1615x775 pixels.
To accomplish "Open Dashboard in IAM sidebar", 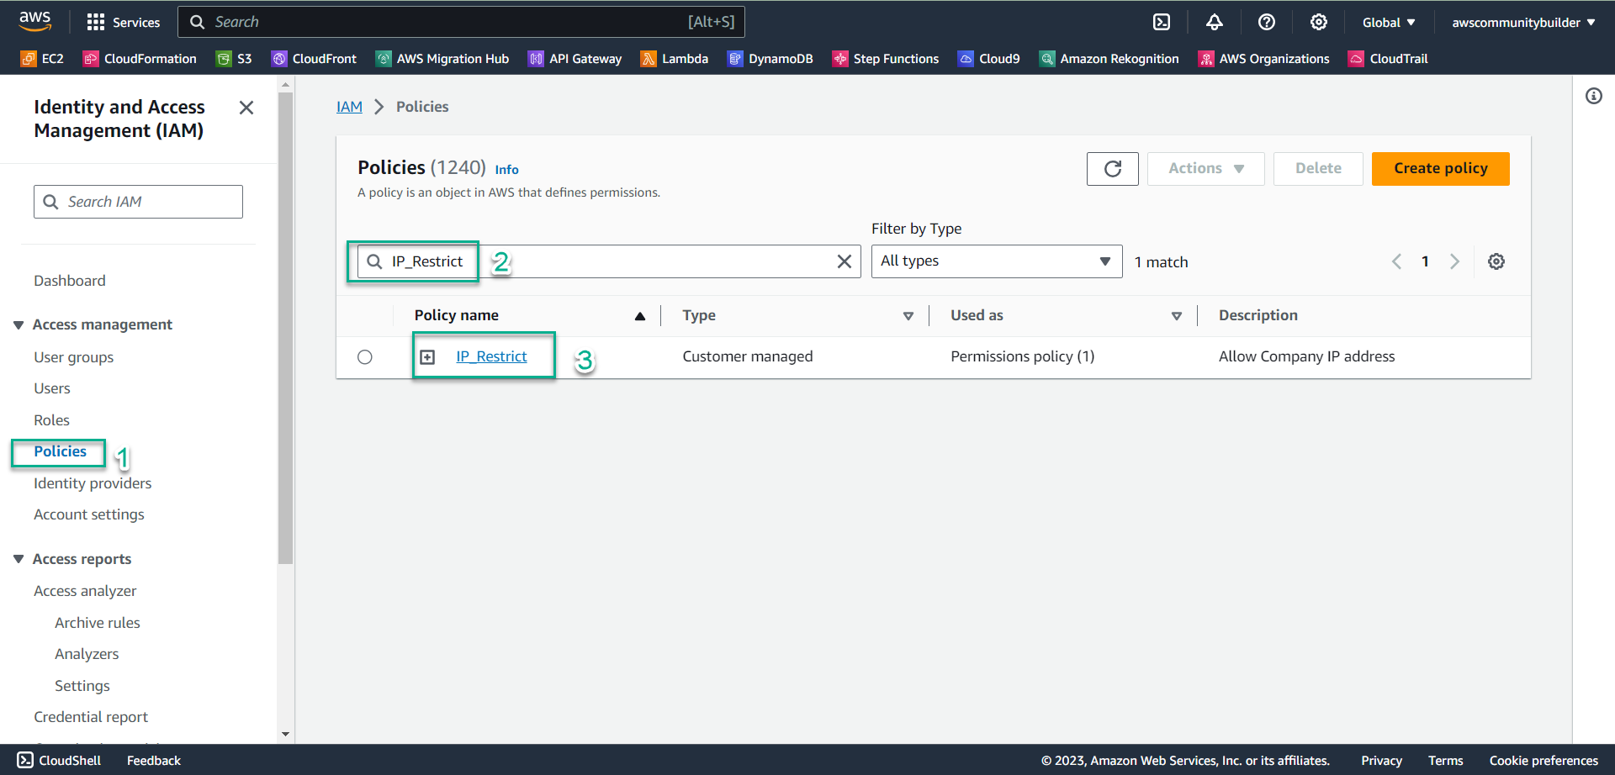I will pos(70,281).
